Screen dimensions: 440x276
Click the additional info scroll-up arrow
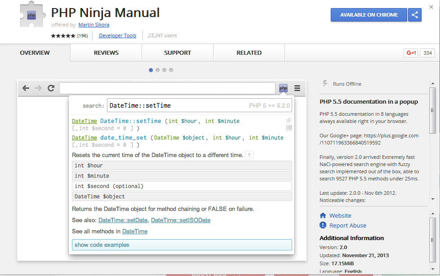point(433,214)
